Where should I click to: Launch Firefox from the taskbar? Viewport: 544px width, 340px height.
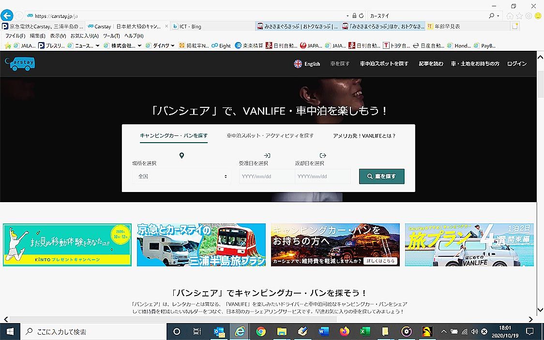point(345,332)
